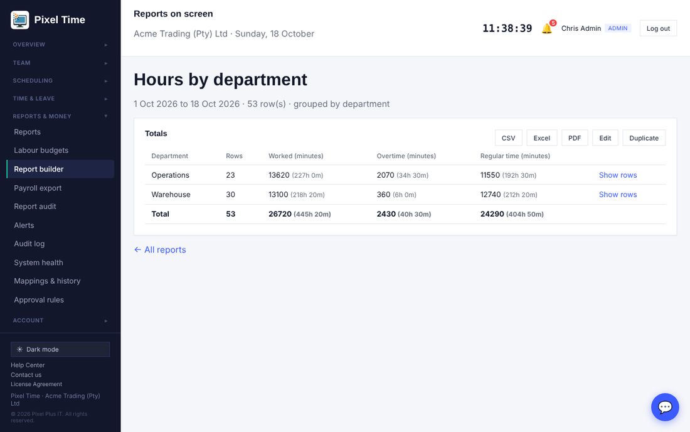Return to All reports
This screenshot has height=432, width=690.
pyautogui.click(x=160, y=250)
